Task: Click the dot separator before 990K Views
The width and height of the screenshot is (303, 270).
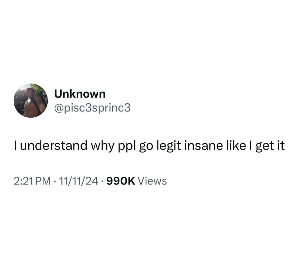Action: click(x=102, y=181)
